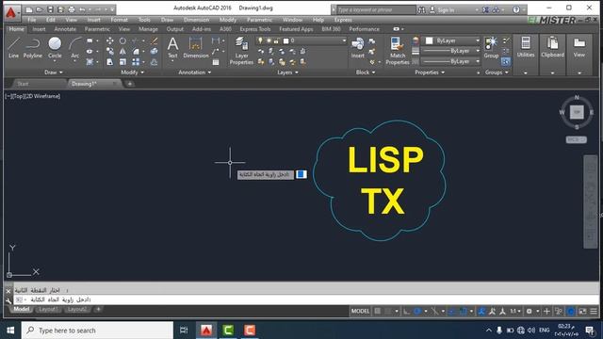The height and width of the screenshot is (339, 603).
Task: Insert a Table from Annotation panel
Action: (216, 62)
